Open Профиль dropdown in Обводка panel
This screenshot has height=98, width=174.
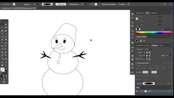[x=156, y=84]
